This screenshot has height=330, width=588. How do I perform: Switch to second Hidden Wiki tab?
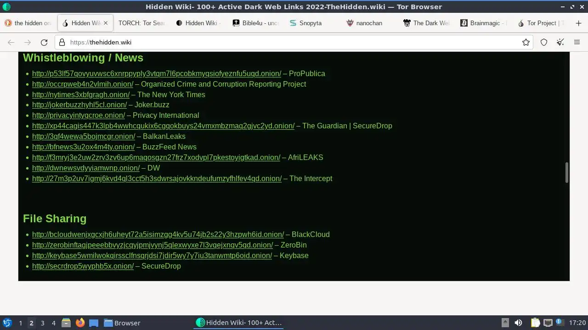coord(198,23)
